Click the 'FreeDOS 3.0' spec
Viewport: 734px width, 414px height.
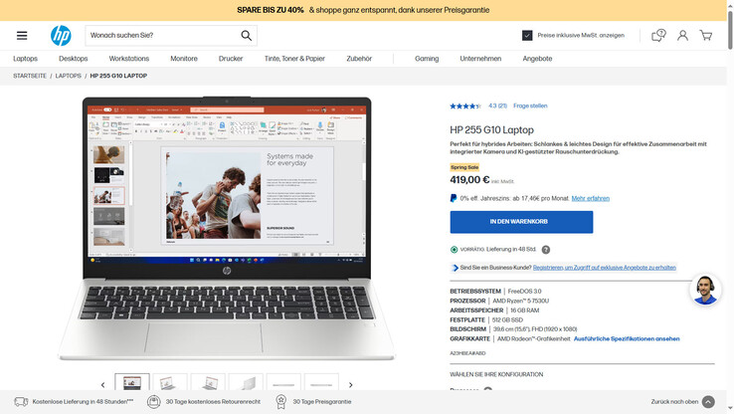coord(524,292)
